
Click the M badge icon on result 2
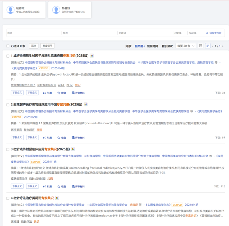[x=86, y=104]
